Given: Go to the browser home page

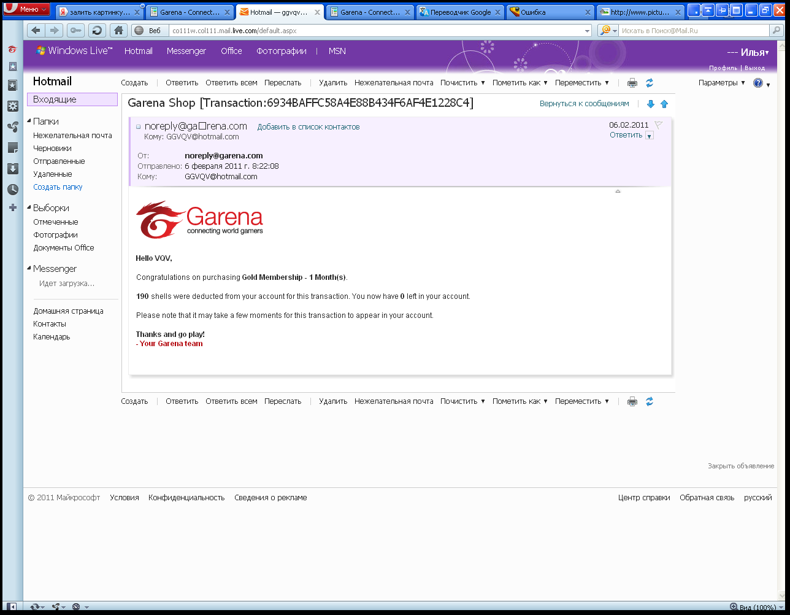Looking at the screenshot, I should pyautogui.click(x=118, y=31).
